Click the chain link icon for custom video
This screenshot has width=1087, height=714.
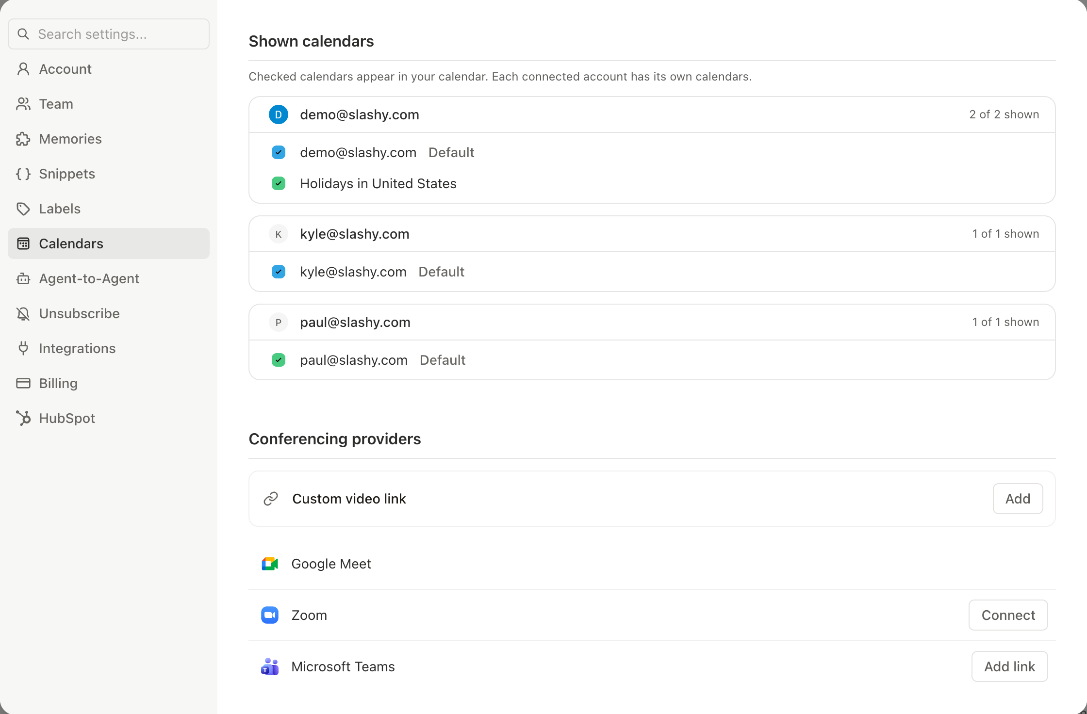[x=271, y=499]
